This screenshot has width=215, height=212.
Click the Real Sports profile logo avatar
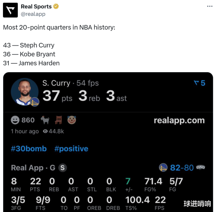pyautogui.click(x=10, y=10)
